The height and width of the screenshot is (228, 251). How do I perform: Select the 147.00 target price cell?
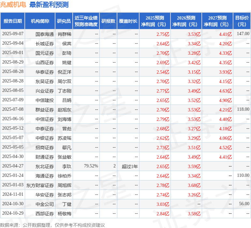click(x=243, y=34)
